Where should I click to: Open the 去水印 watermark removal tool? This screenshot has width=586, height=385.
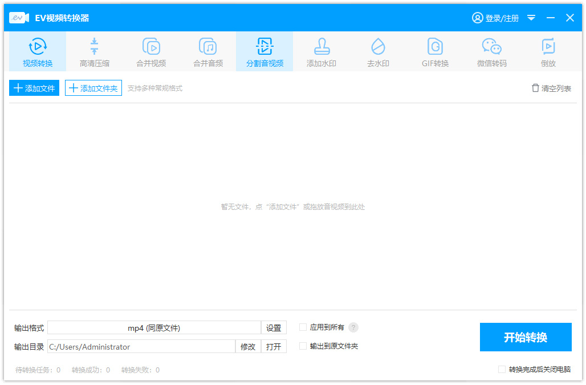click(377, 51)
